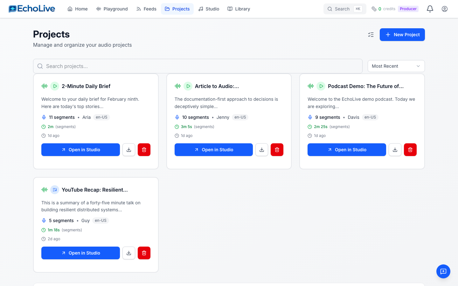Focus the Search projects field
The width and height of the screenshot is (458, 286).
tap(197, 66)
